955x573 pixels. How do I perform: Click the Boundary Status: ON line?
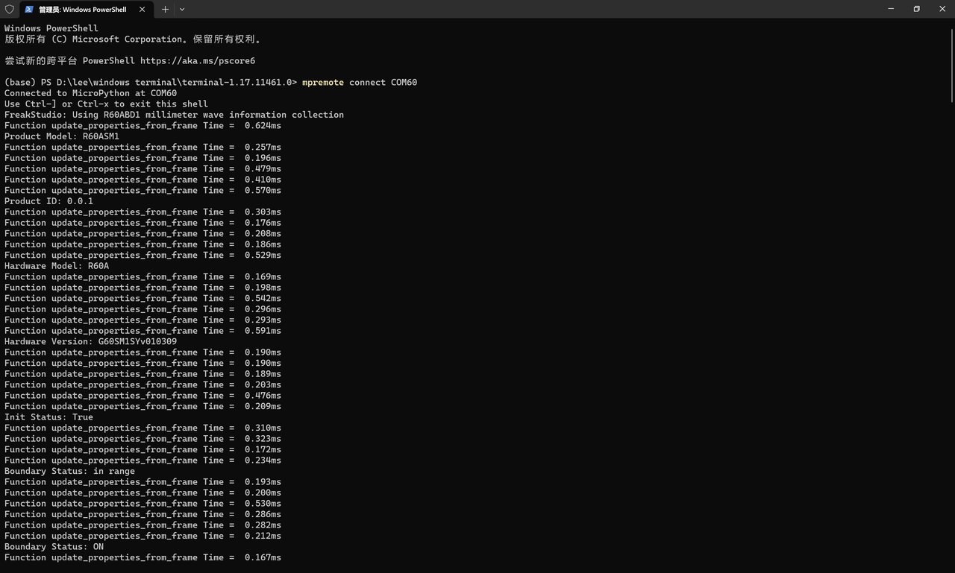[x=54, y=547]
